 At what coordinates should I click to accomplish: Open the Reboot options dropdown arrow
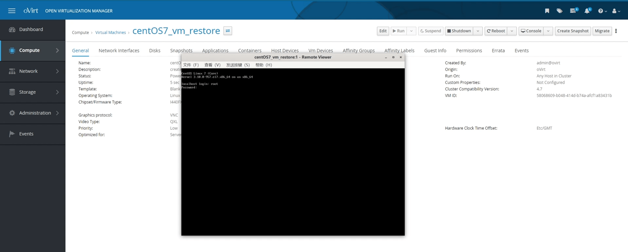512,31
